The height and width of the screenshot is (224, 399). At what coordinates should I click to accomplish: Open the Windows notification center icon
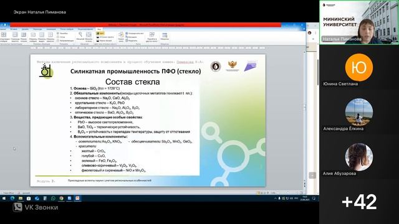coord(314,198)
